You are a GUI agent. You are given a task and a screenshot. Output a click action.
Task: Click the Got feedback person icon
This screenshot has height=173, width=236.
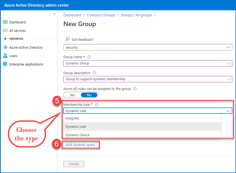[x=68, y=39]
